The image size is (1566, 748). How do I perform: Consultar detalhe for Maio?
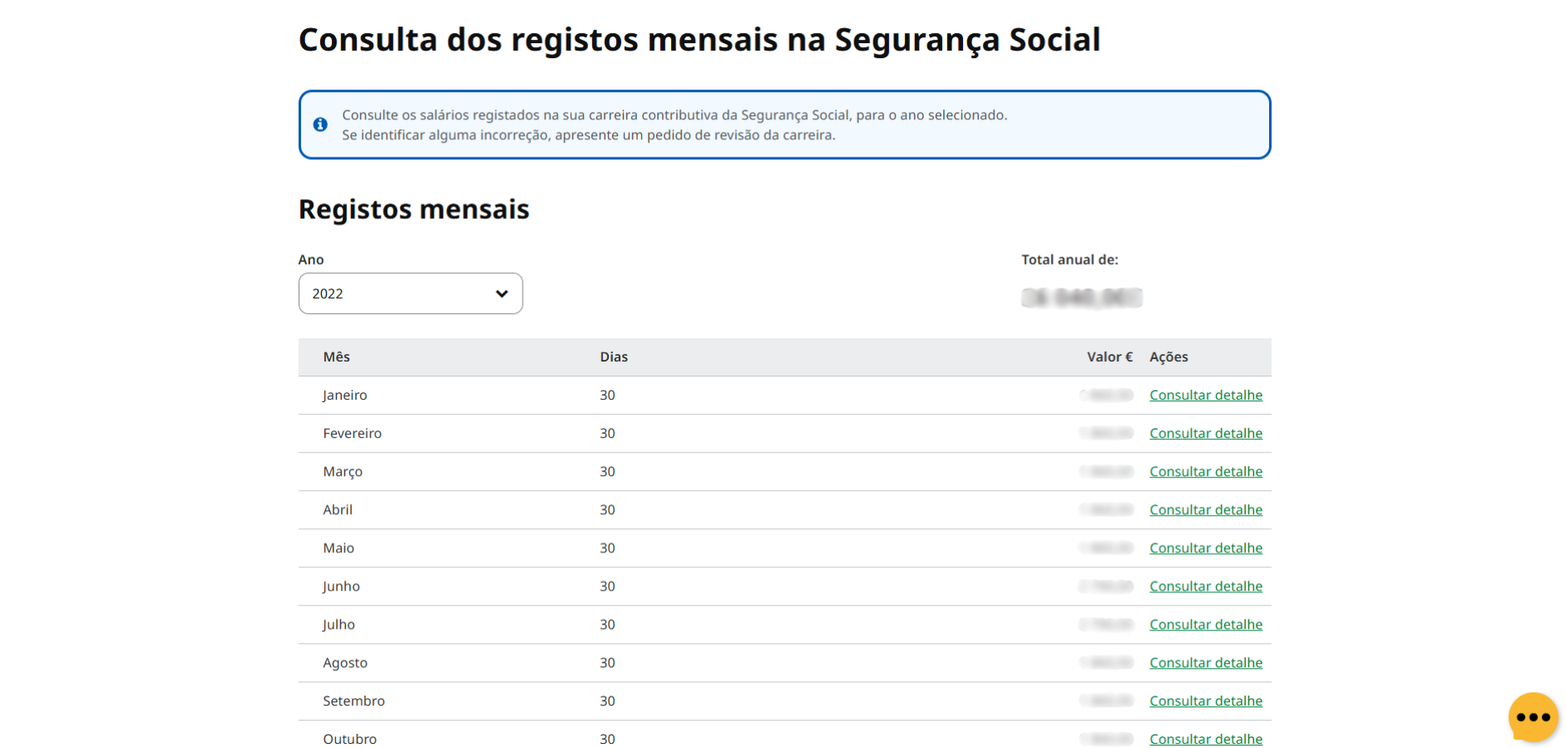point(1205,547)
